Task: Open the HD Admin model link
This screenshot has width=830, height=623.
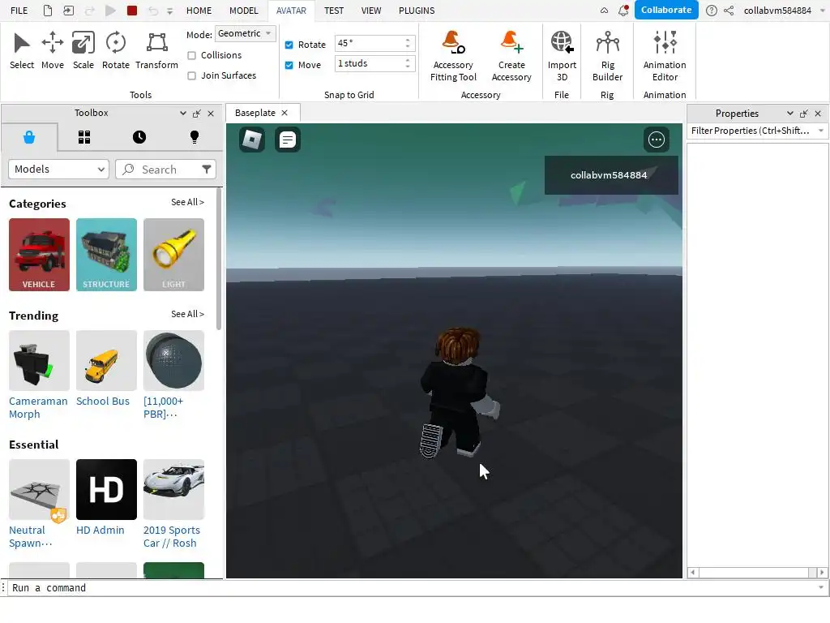Action: [x=100, y=531]
